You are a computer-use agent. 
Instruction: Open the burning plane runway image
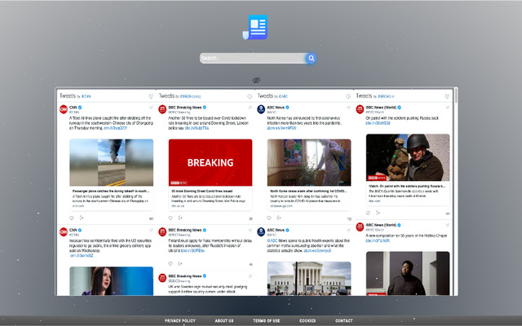111,162
